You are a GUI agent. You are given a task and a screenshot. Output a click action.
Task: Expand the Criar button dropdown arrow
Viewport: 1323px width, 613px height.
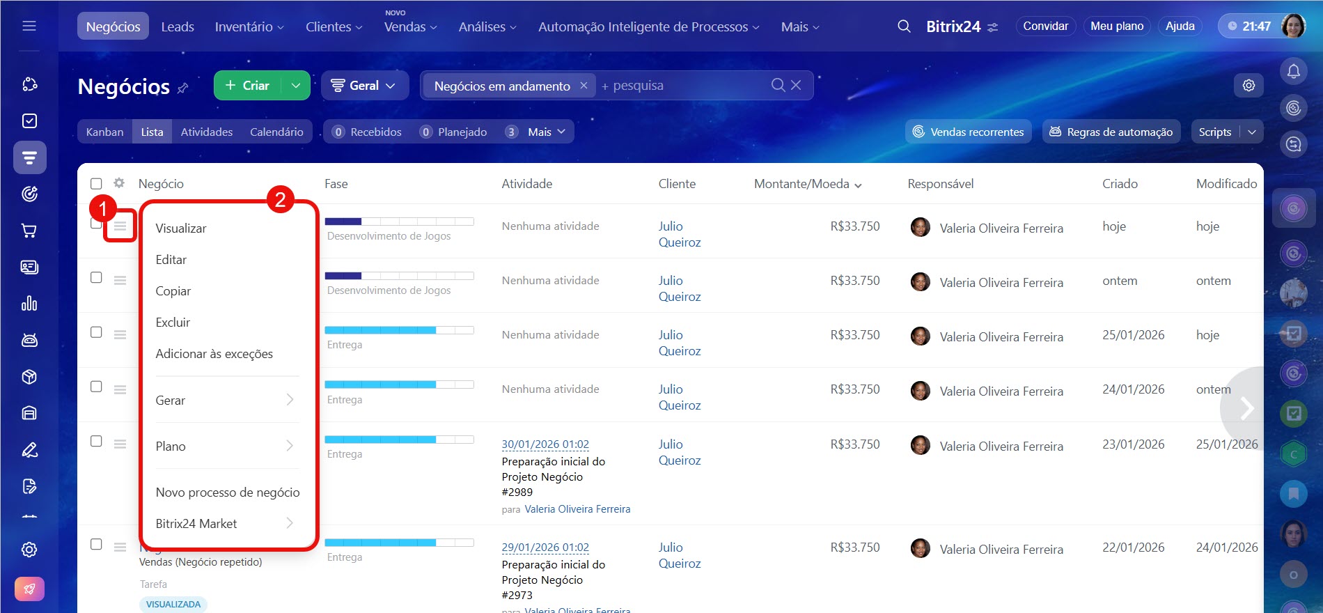pyautogui.click(x=296, y=86)
